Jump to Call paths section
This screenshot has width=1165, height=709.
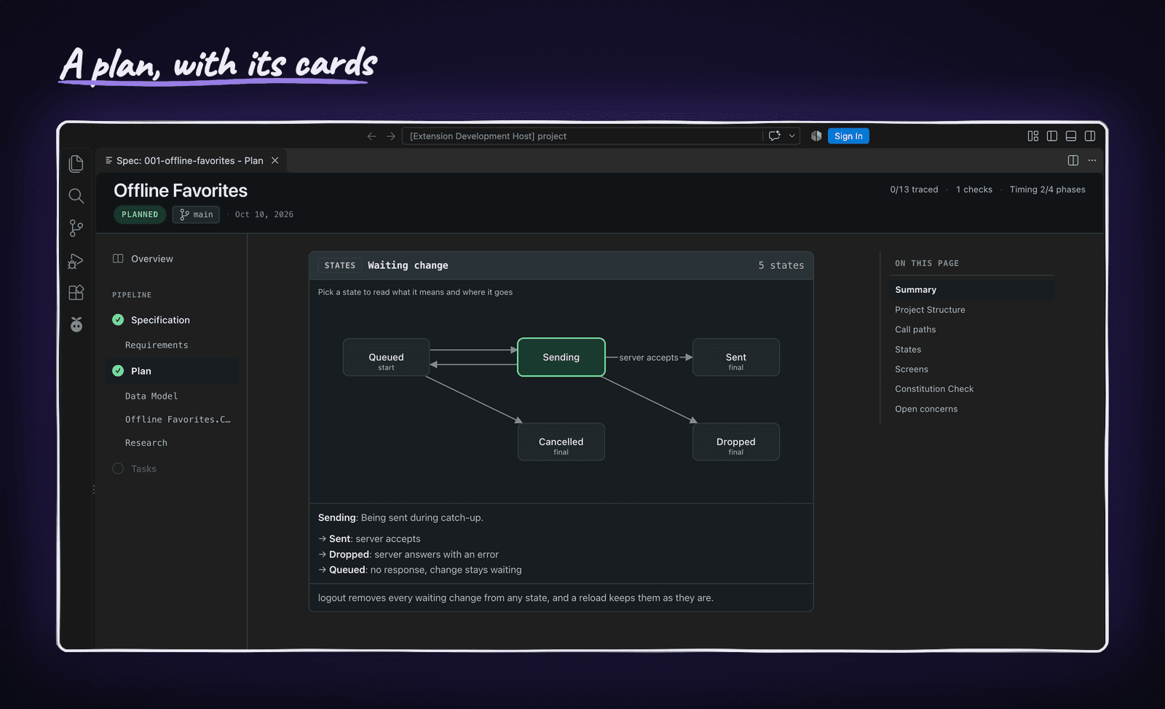click(915, 329)
